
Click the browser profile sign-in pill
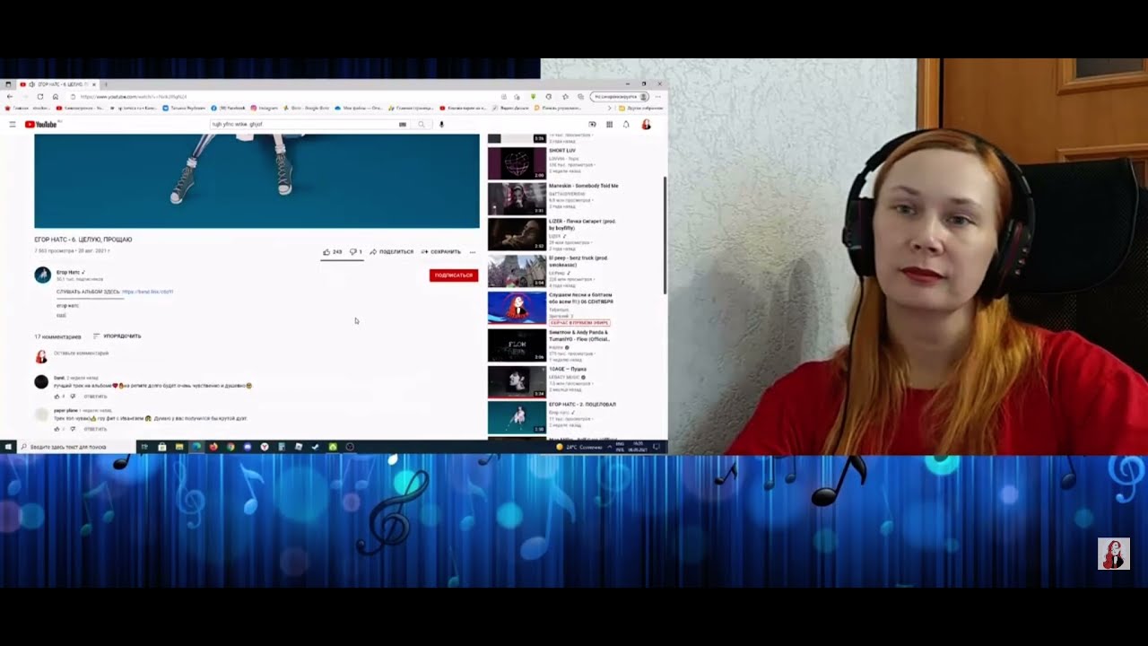[619, 96]
